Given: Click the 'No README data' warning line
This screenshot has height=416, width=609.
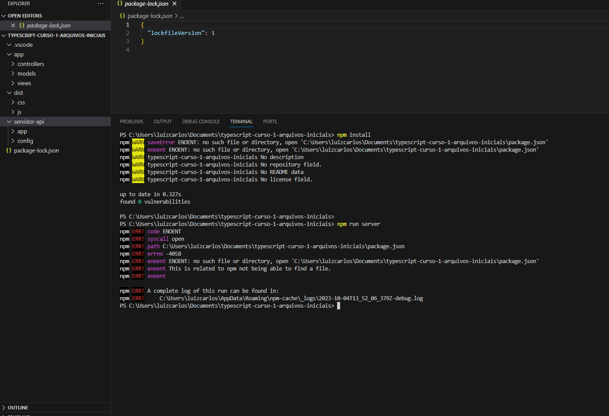Looking at the screenshot, I should tap(212, 172).
